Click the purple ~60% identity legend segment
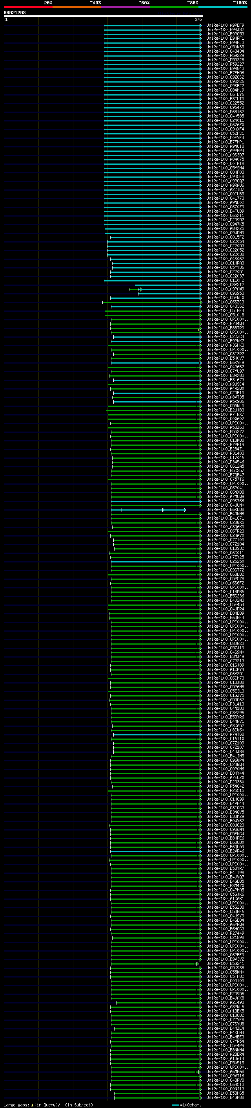This screenshot has width=251, height=1108. coord(126,7)
